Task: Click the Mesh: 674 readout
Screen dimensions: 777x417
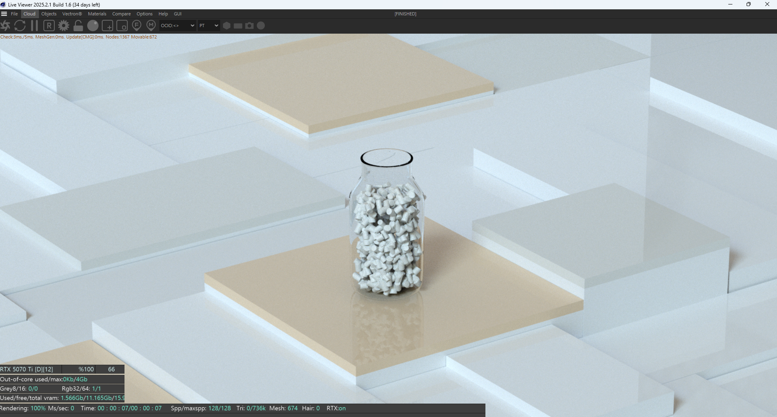Action: pyautogui.click(x=283, y=408)
